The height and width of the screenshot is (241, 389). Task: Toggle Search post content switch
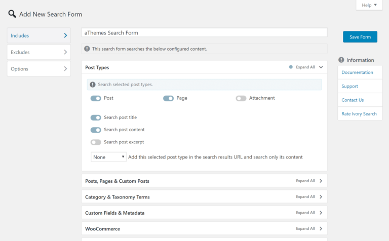click(x=96, y=130)
